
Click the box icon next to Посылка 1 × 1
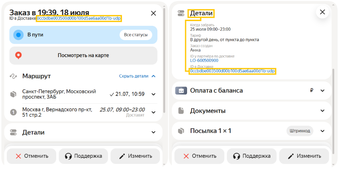point(181,131)
